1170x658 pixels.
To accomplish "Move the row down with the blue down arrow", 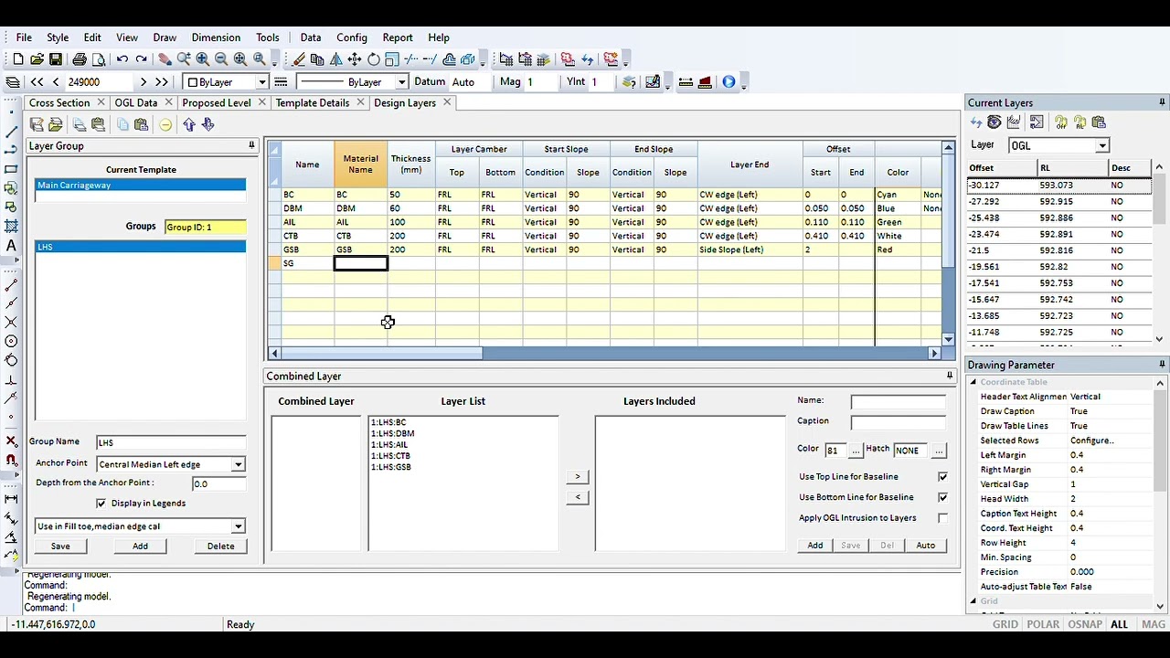I will click(207, 124).
